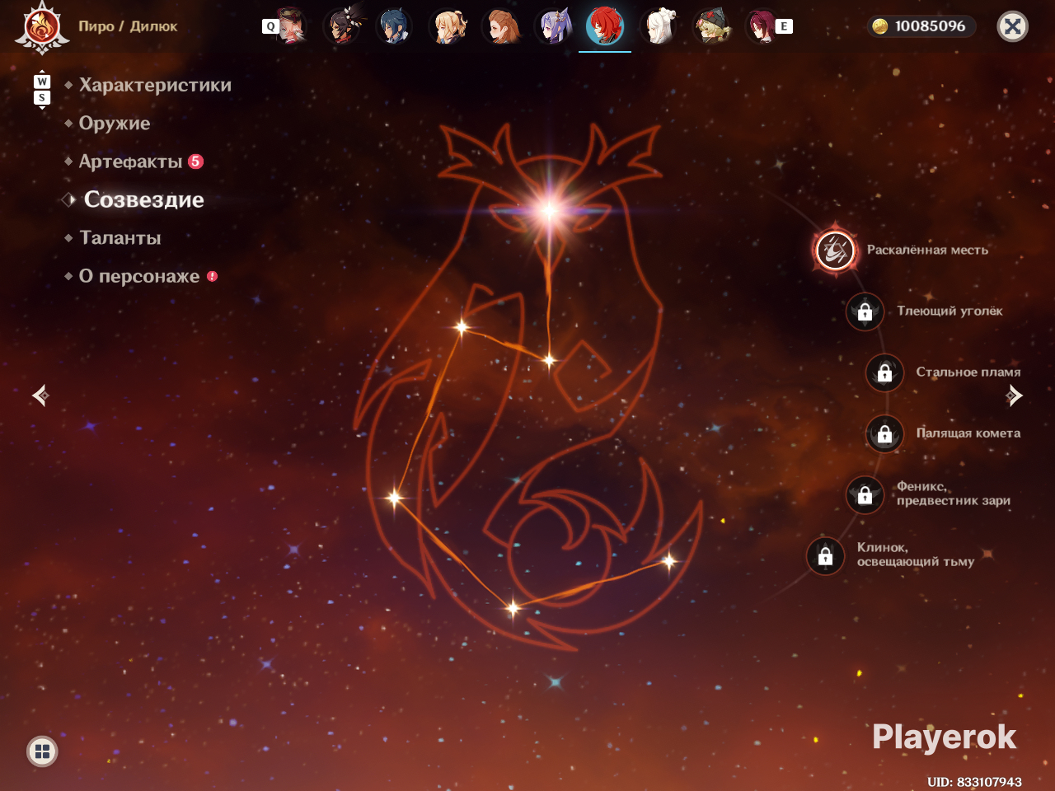Click the Раскалённая месть label
The image size is (1055, 791).
(927, 250)
